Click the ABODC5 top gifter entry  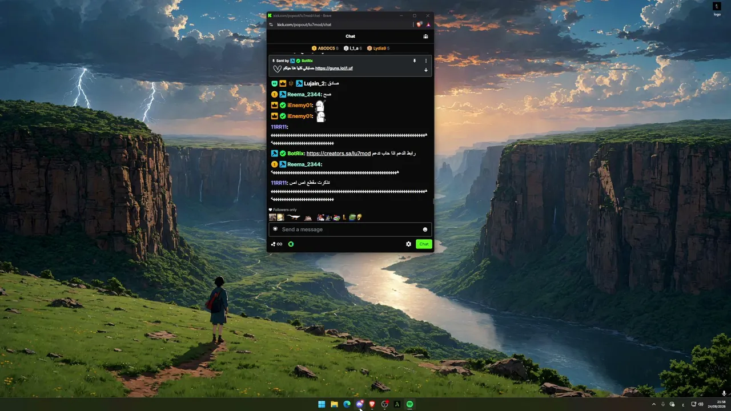325,49
